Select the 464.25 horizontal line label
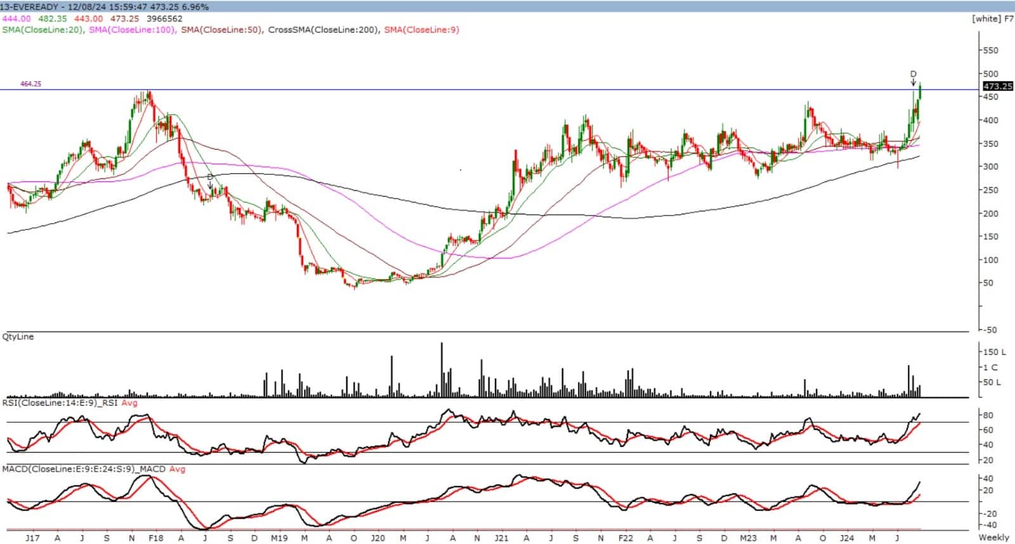This screenshot has height=544, width=1015. tap(30, 84)
